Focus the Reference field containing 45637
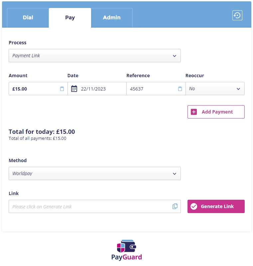The height and width of the screenshot is (266, 253). tap(151, 89)
